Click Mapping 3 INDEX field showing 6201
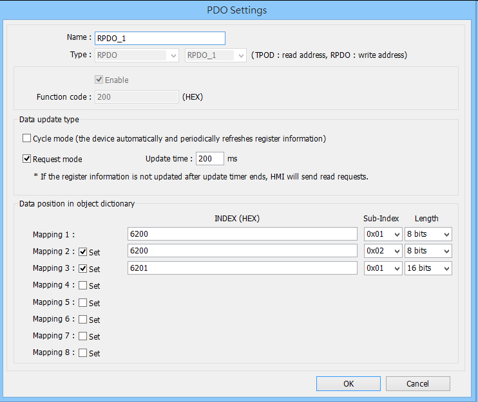This screenshot has width=478, height=402. pos(242,268)
